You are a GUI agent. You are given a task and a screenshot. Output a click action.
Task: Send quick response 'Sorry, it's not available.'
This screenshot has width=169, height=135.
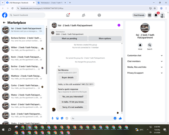[73, 107]
